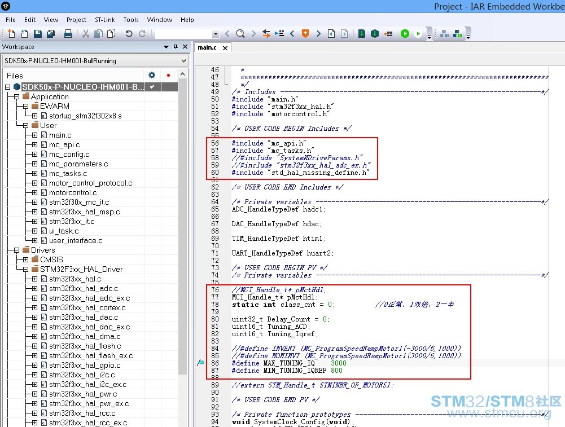The image size is (565, 427).
Task: Open the View menu
Action: [51, 20]
